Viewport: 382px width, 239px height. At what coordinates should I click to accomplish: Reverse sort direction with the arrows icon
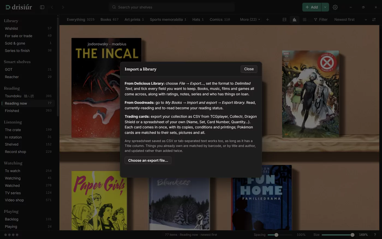pyautogui.click(x=374, y=19)
